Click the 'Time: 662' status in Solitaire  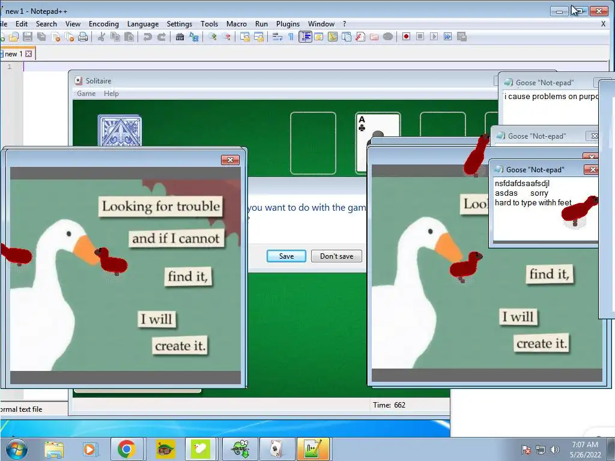[389, 405]
